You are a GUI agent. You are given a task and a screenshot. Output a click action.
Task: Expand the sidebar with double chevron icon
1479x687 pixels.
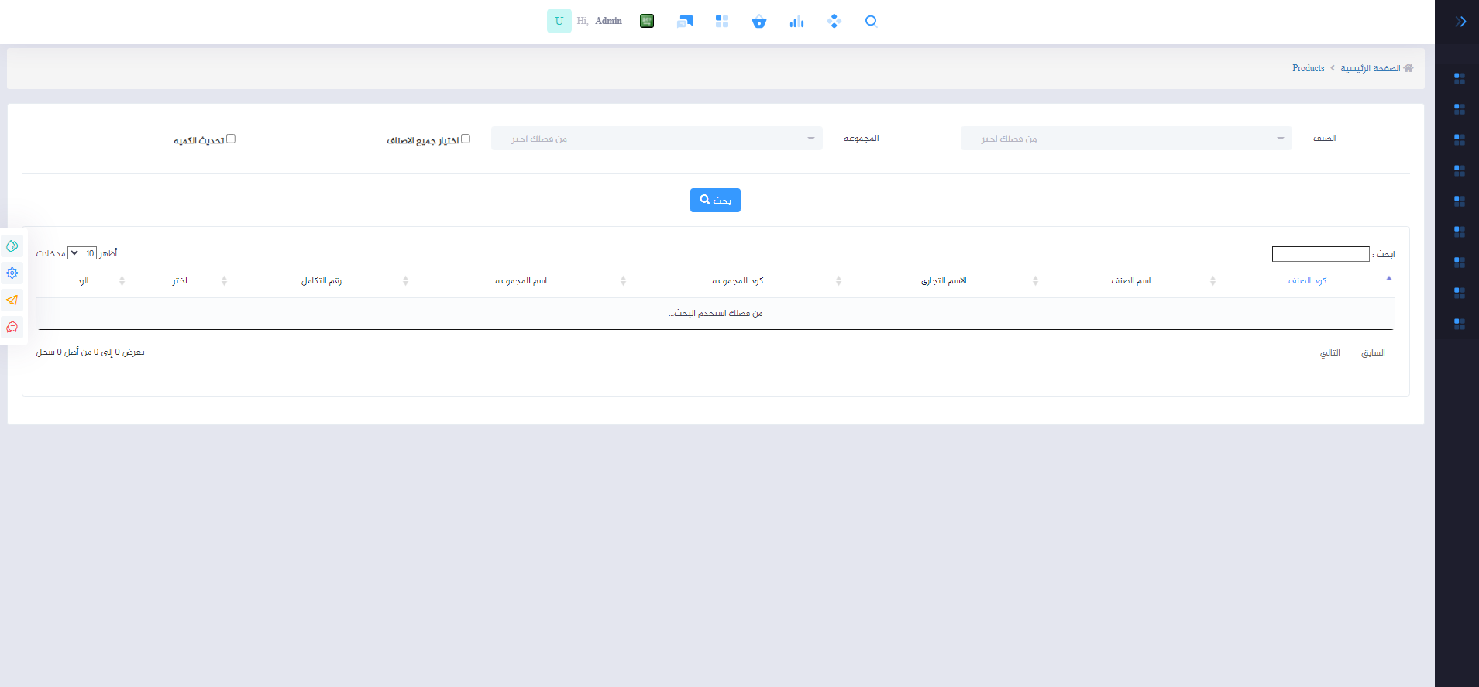1460,22
